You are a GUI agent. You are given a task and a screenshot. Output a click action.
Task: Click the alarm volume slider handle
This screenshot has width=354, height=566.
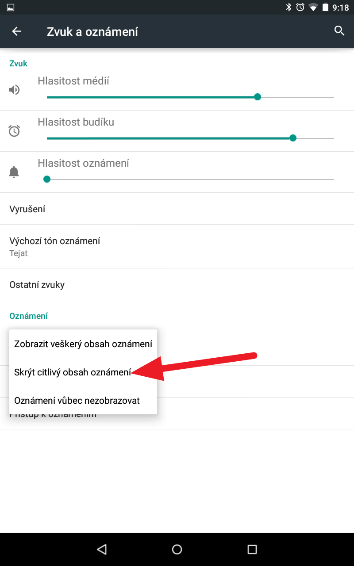(x=292, y=138)
